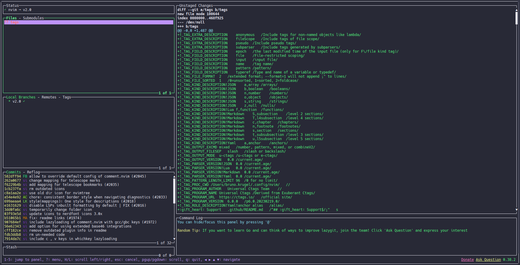Click the diff header line 'diff --git a/tags b/tags'
The width and height of the screenshot is (520, 265).
click(202, 10)
